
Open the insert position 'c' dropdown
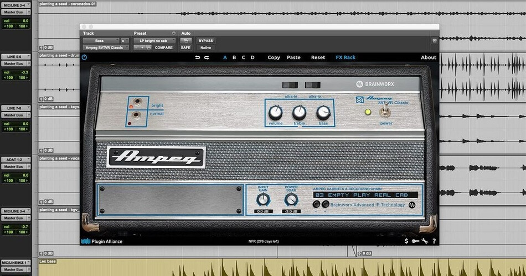click(125, 41)
